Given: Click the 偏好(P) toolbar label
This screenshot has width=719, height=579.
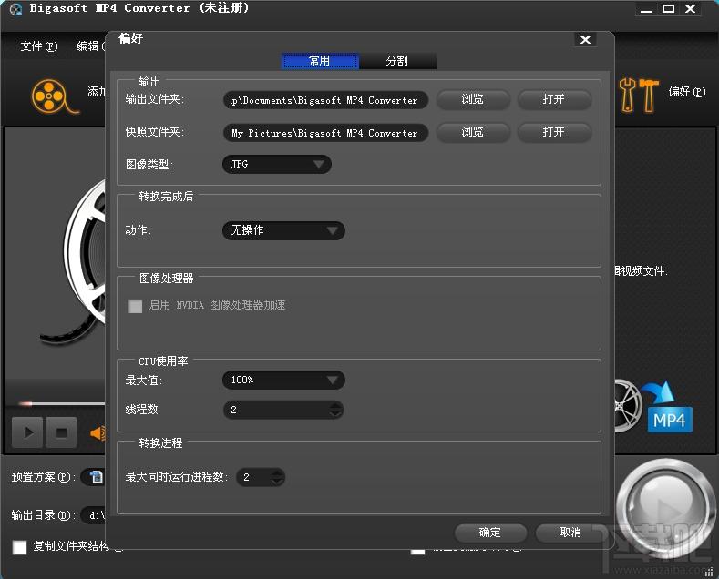Looking at the screenshot, I should 687,92.
